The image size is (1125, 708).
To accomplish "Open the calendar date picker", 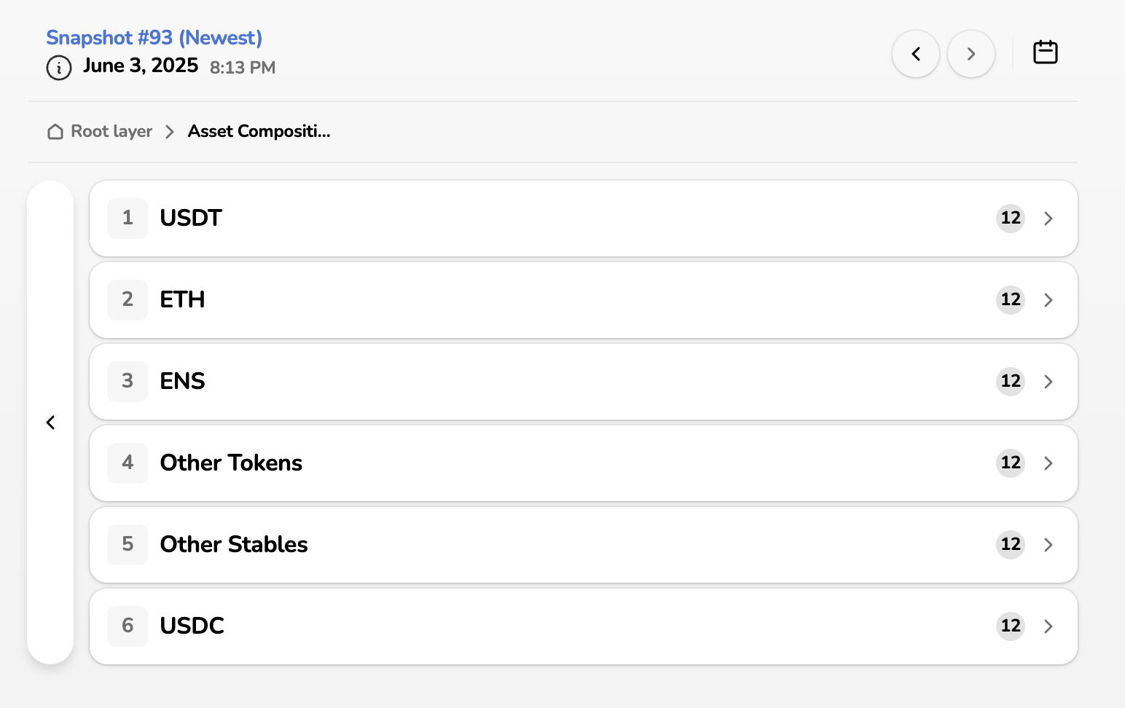I will tap(1045, 52).
